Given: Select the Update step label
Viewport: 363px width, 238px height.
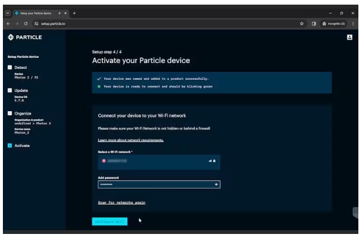Looking at the screenshot, I should (21, 90).
